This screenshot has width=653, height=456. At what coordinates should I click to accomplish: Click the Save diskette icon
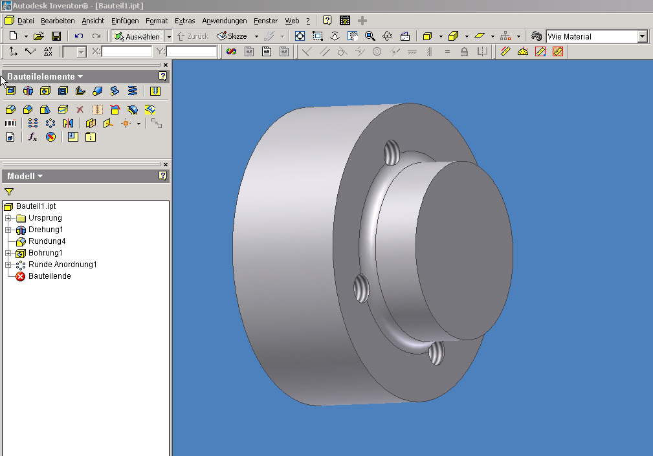pos(56,37)
